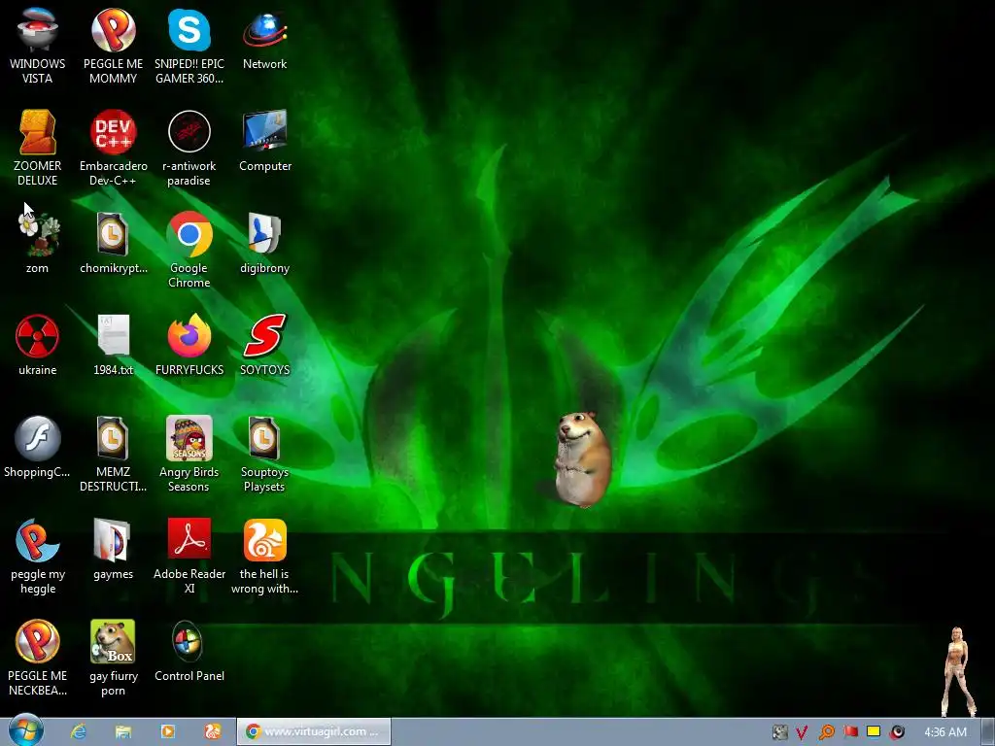
Task: Open the 1984.txt text file
Action: (113, 345)
